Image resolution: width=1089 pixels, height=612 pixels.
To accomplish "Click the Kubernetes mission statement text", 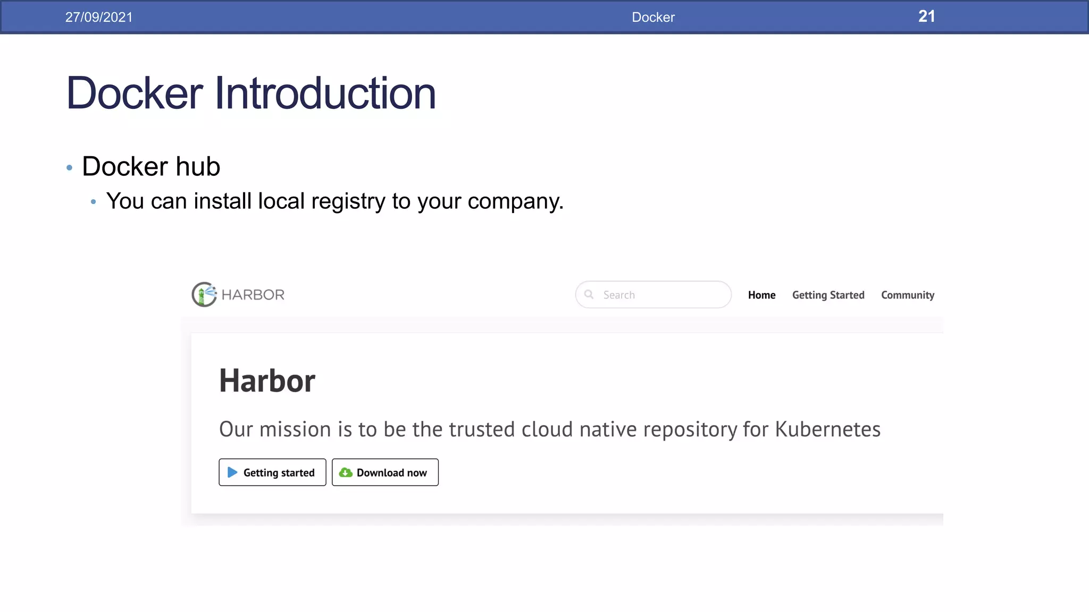I will pos(549,429).
